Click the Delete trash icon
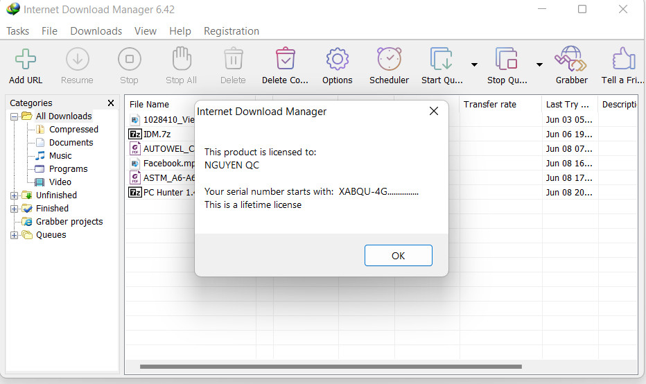The height and width of the screenshot is (384, 646). click(x=233, y=58)
